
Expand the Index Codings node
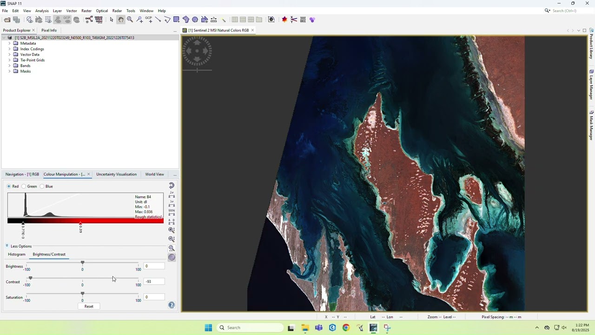pyautogui.click(x=9, y=49)
